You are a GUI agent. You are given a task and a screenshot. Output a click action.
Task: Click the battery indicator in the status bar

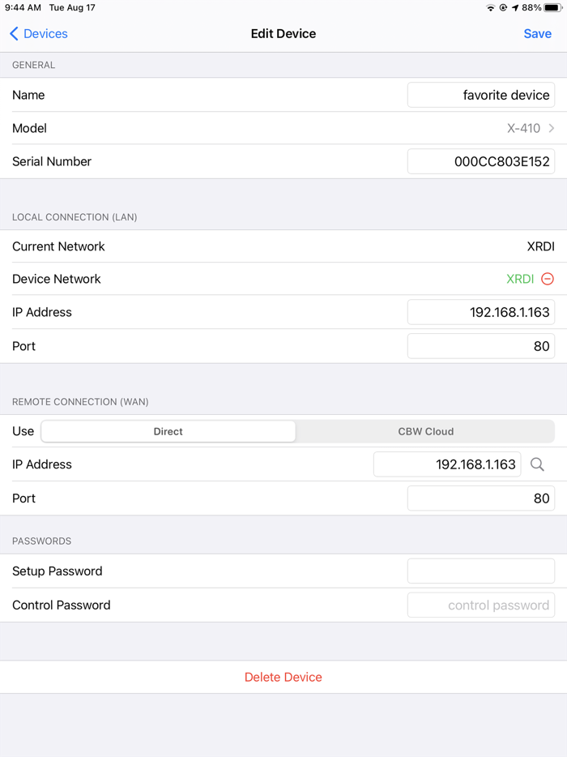click(551, 7)
